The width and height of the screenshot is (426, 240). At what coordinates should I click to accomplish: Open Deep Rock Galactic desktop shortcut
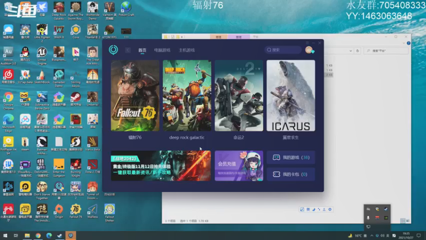pyautogui.click(x=59, y=11)
